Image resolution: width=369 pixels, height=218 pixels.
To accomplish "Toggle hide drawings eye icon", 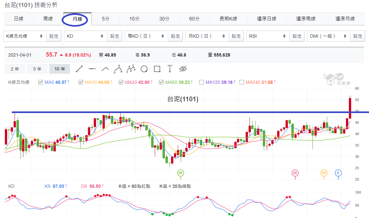I will click(x=183, y=69).
